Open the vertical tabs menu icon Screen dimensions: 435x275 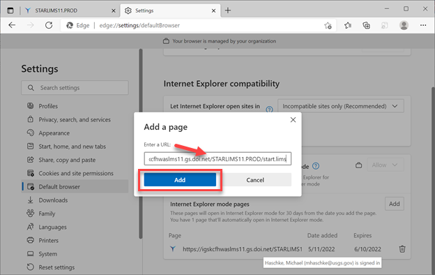click(x=10, y=10)
